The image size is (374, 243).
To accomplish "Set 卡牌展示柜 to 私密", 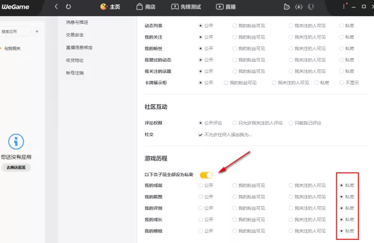I will [x=317, y=82].
